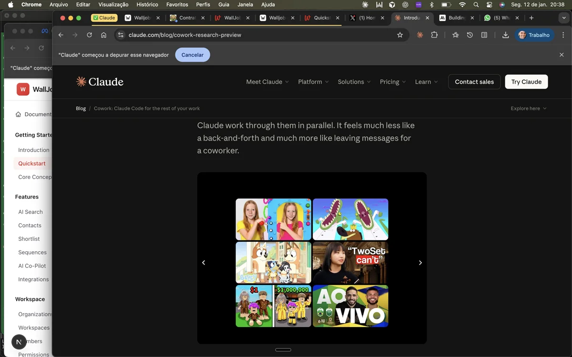Click the Cancelar button
The image size is (572, 357).
[193, 55]
